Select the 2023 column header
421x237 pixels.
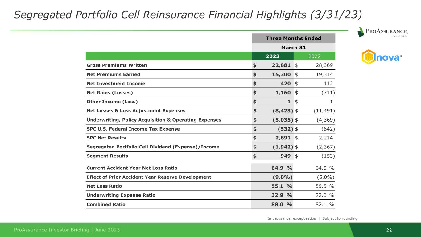coord(273,56)
